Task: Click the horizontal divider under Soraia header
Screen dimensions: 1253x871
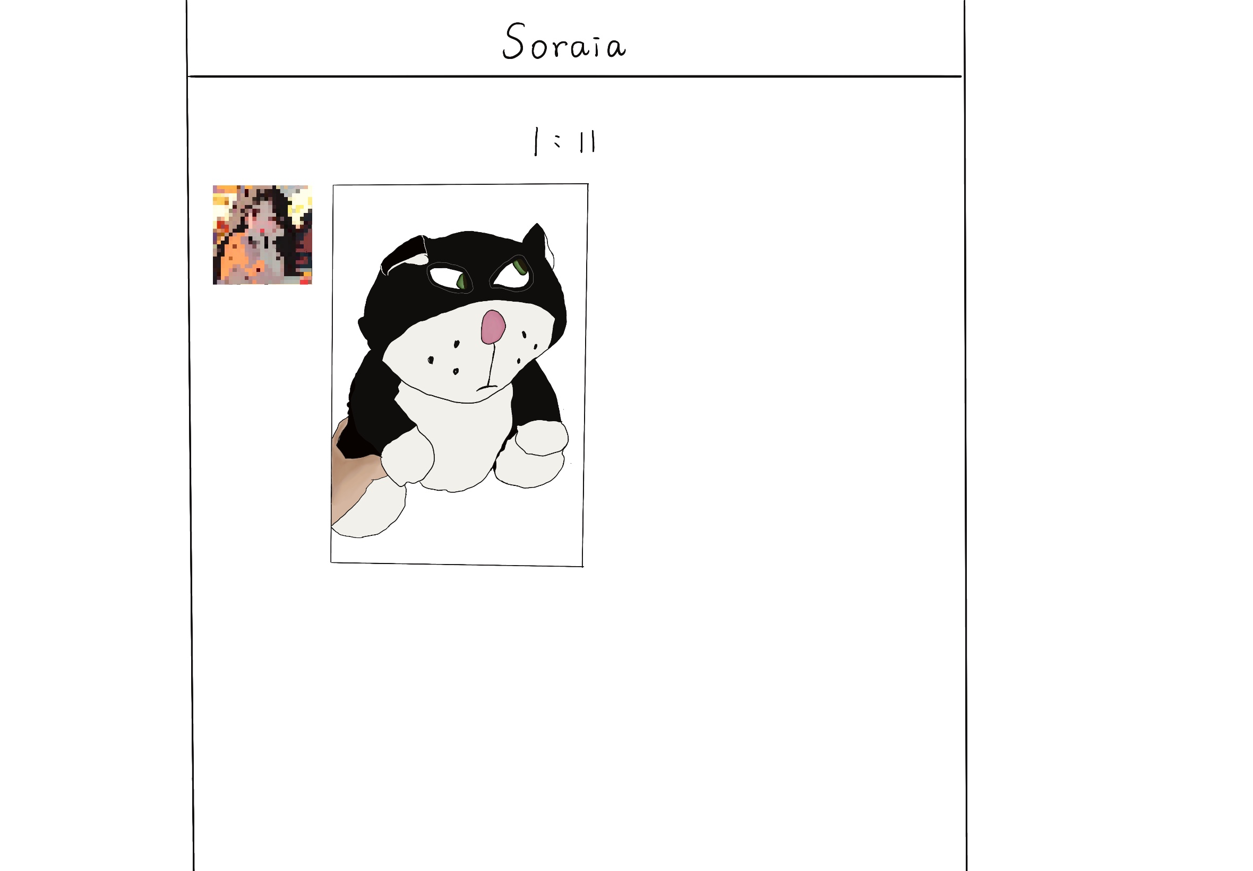Action: pyautogui.click(x=574, y=76)
